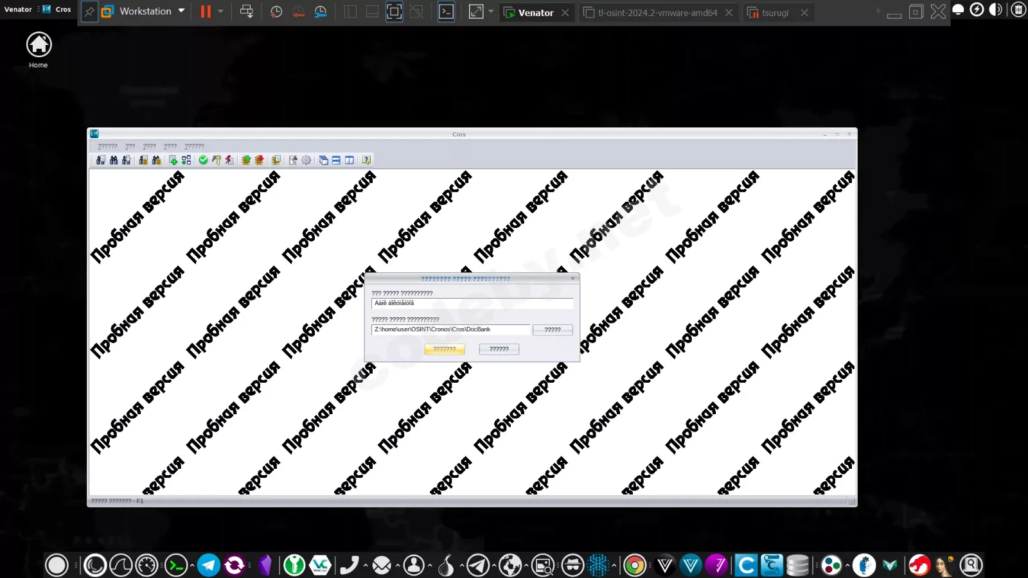Expand the dropdown arrow next to the pause button

(221, 11)
